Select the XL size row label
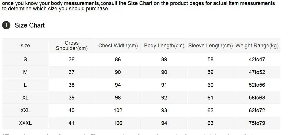 click(x=25, y=98)
